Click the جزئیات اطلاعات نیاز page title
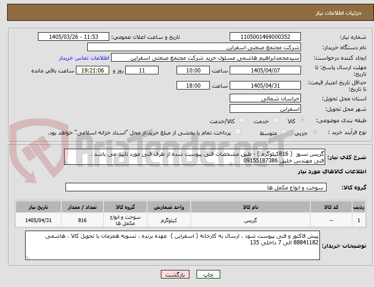Viewport: 374px width, 287px height. tap(339, 13)
